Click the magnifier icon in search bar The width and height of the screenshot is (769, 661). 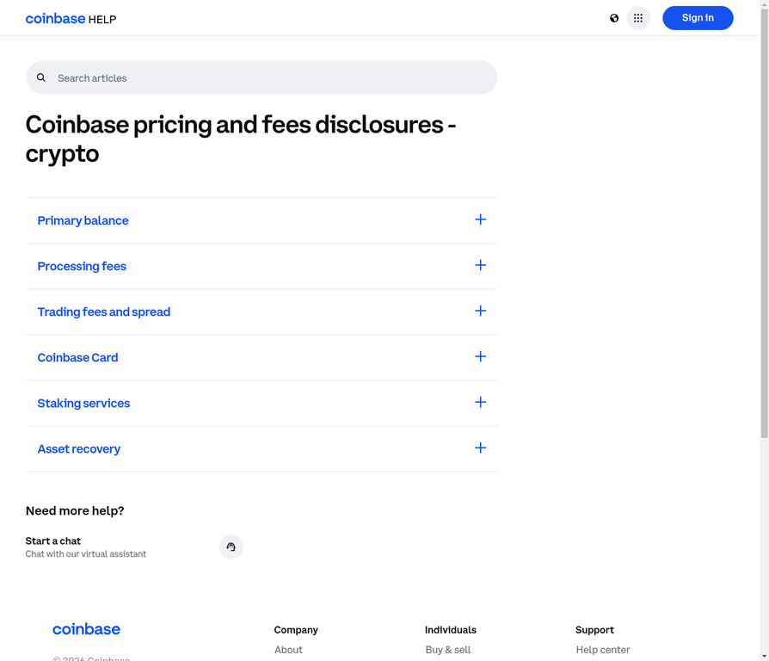[x=41, y=77]
